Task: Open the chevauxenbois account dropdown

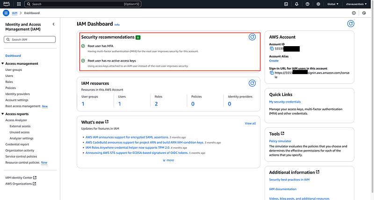Action: pos(356,4)
